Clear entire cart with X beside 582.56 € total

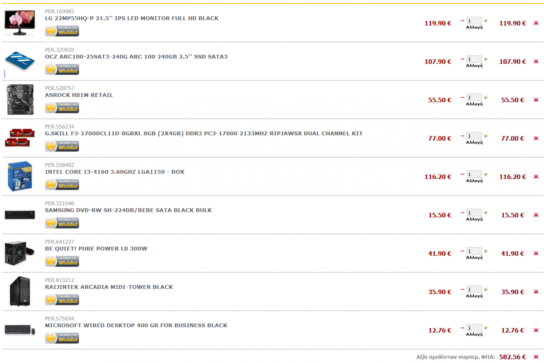[x=536, y=357]
